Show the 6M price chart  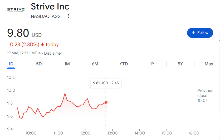[x=95, y=64]
